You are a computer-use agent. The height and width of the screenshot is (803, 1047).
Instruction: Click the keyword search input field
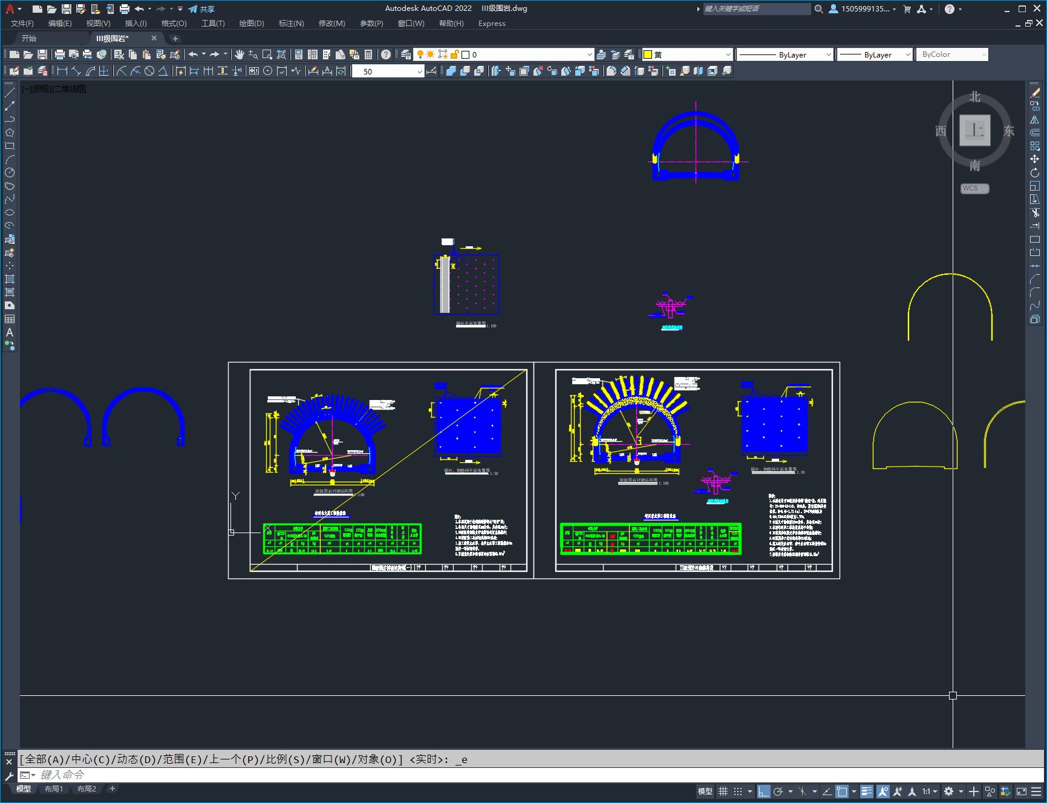pos(757,9)
